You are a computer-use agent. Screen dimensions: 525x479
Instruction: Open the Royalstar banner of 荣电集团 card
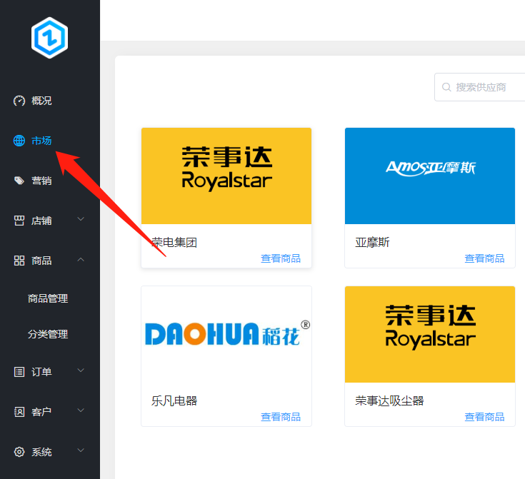coord(226,176)
